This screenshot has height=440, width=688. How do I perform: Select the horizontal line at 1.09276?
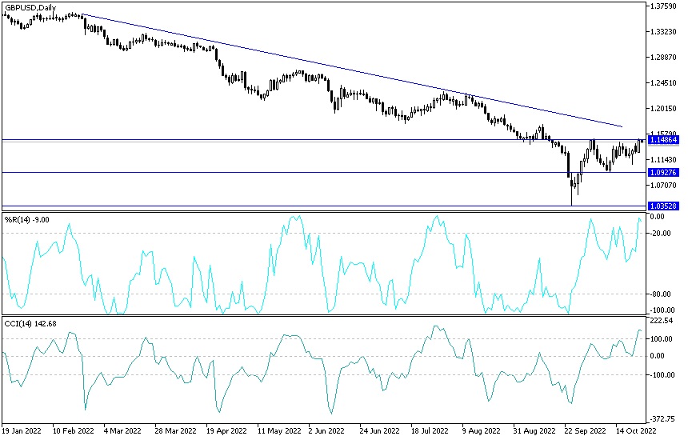(x=325, y=173)
